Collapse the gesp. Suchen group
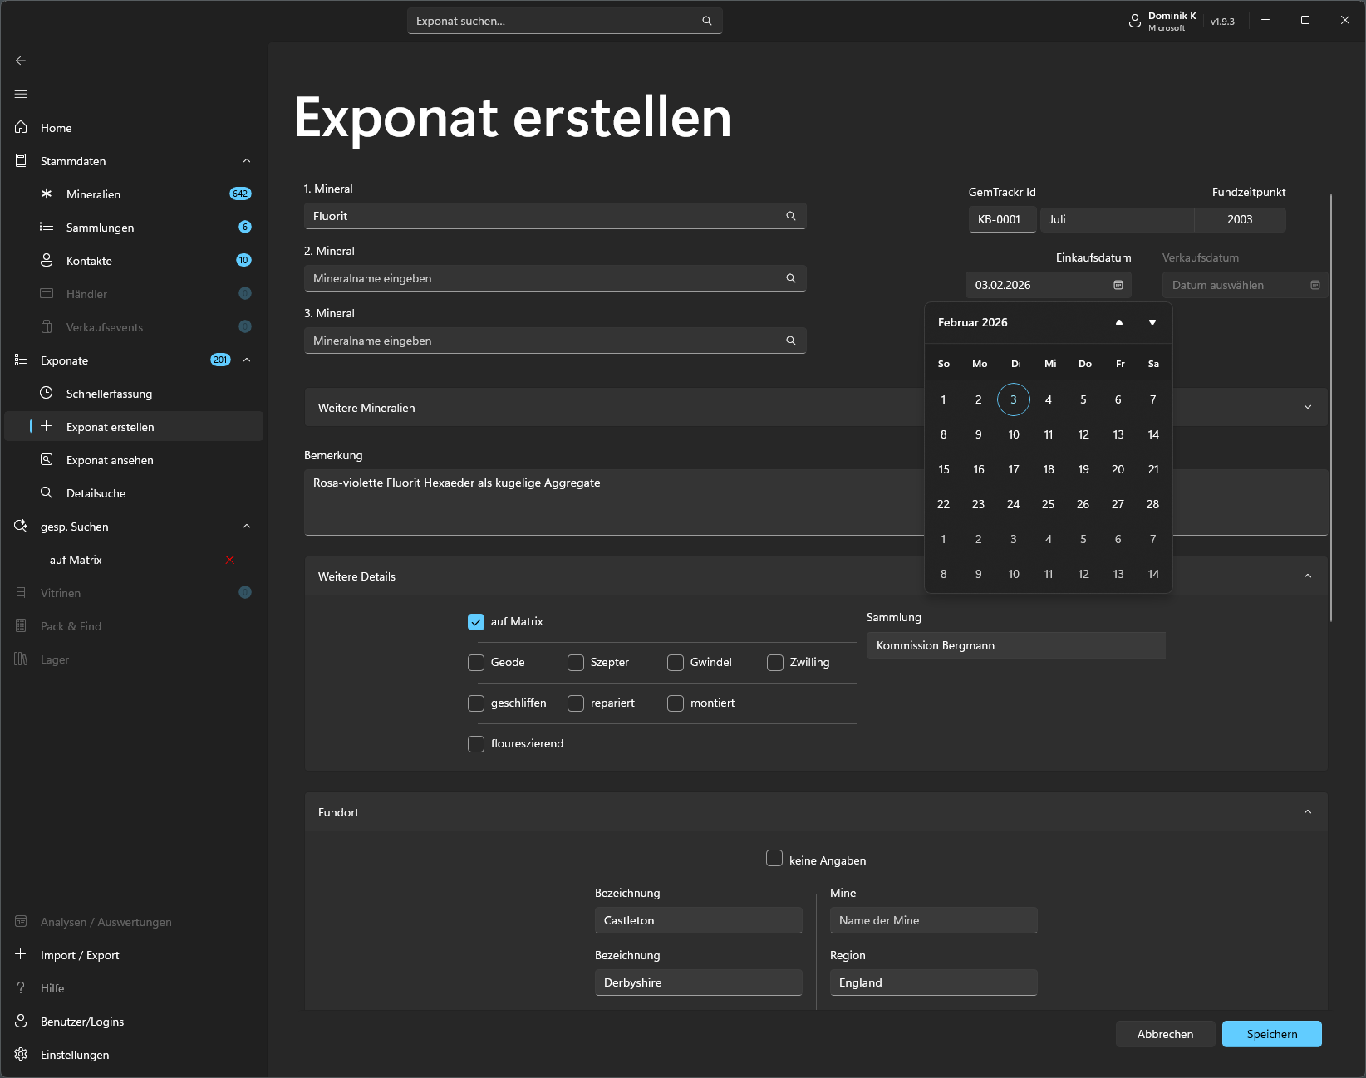The width and height of the screenshot is (1366, 1078). click(247, 526)
